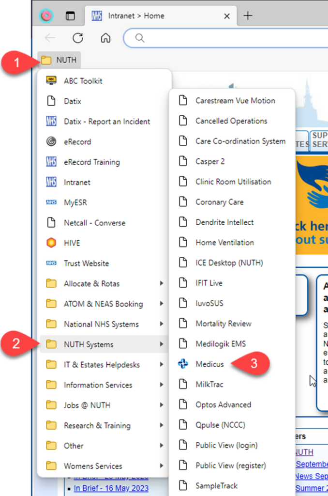Open Dendrite Intellect bookmark
The image size is (328, 496).
[232, 222]
